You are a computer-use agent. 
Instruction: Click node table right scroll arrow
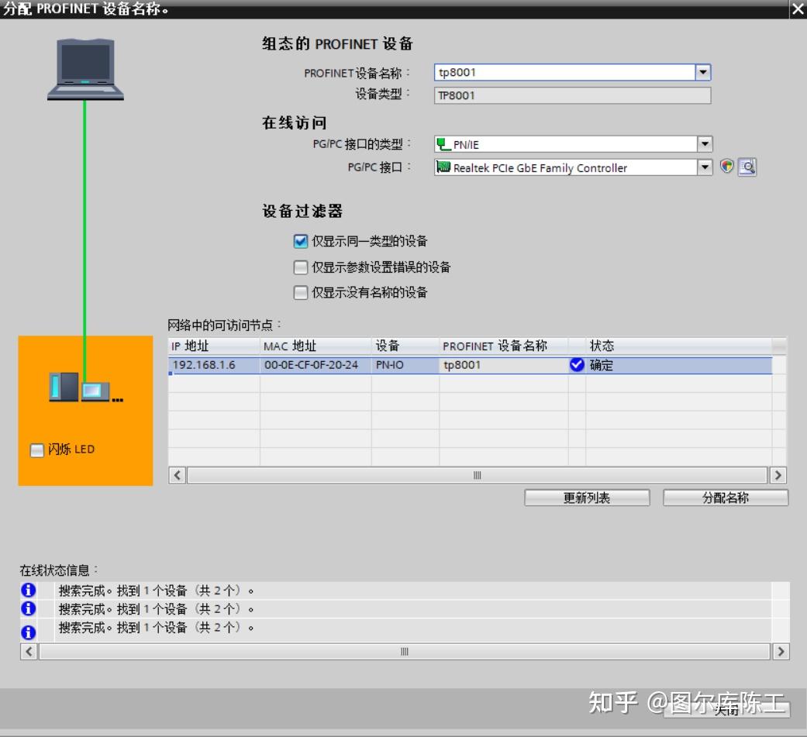[778, 475]
